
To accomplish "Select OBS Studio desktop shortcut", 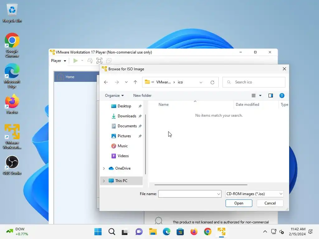I will point(12,165).
